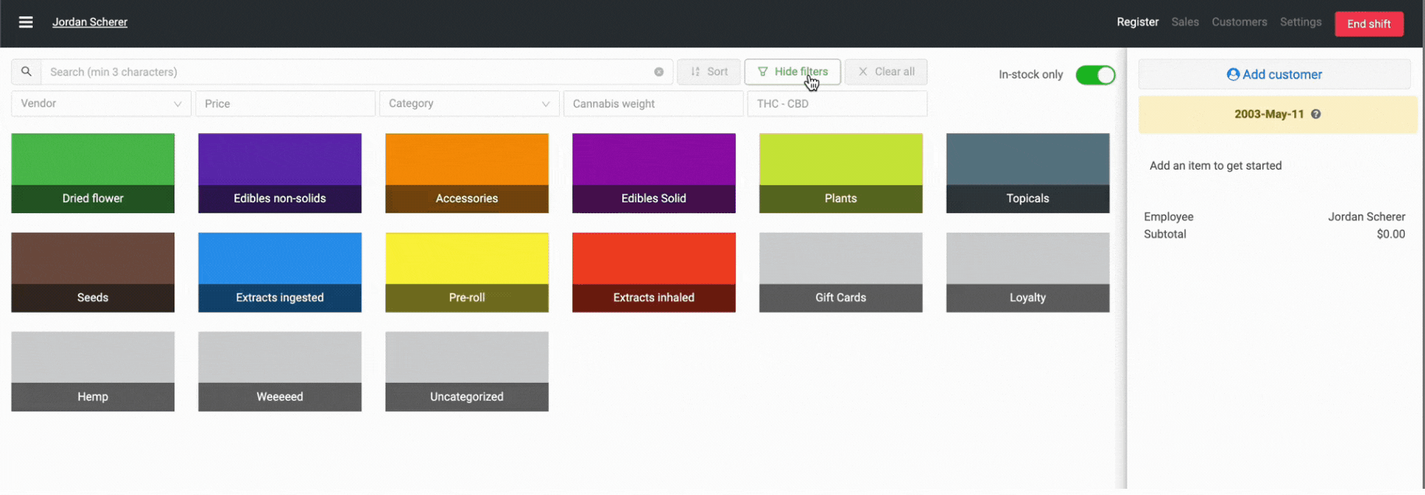Open the hamburger menu icon

tap(26, 22)
